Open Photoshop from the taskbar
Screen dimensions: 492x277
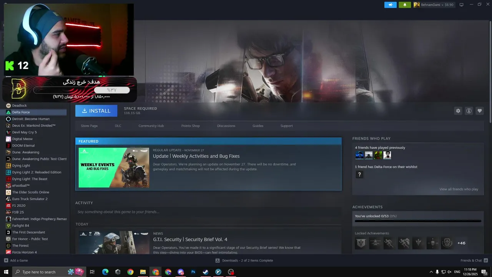point(193,272)
